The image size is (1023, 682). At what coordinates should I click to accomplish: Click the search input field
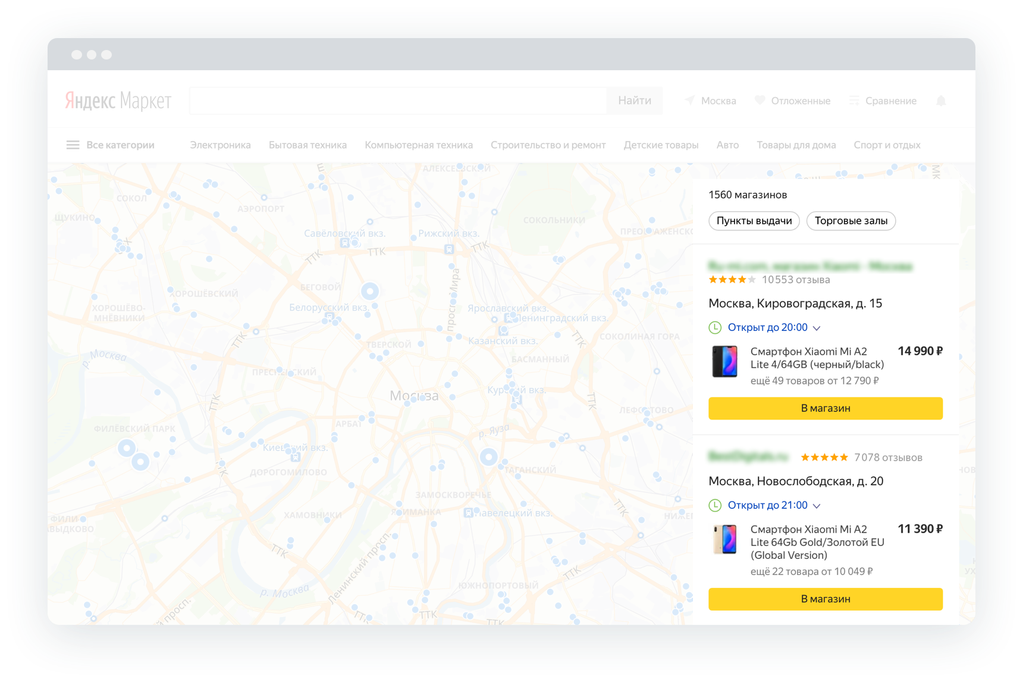pyautogui.click(x=398, y=101)
